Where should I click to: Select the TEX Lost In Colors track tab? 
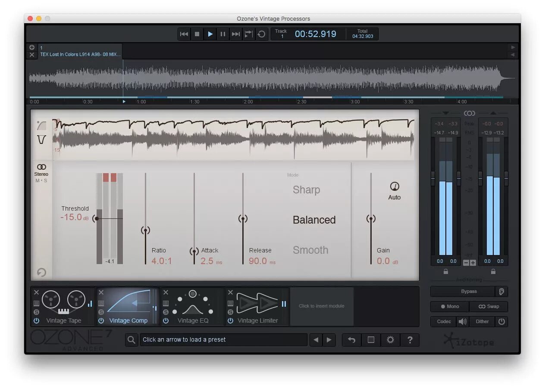pos(80,51)
